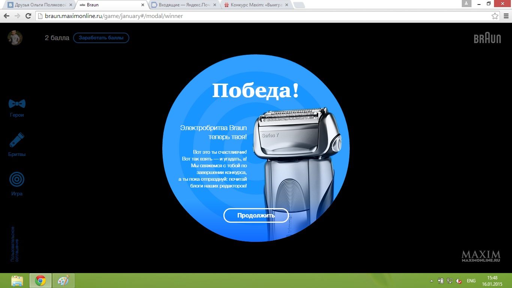Reload the page

28,16
